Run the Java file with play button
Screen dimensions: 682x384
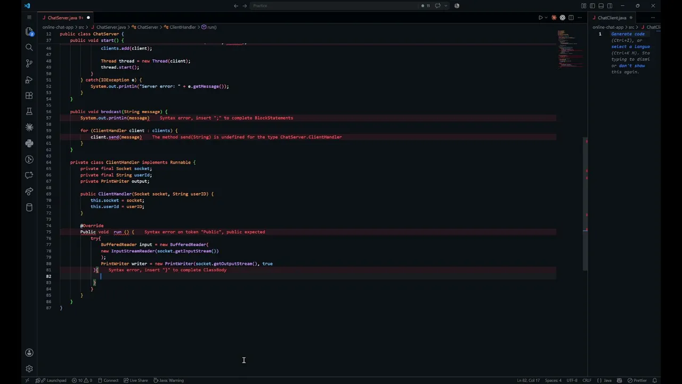point(540,18)
